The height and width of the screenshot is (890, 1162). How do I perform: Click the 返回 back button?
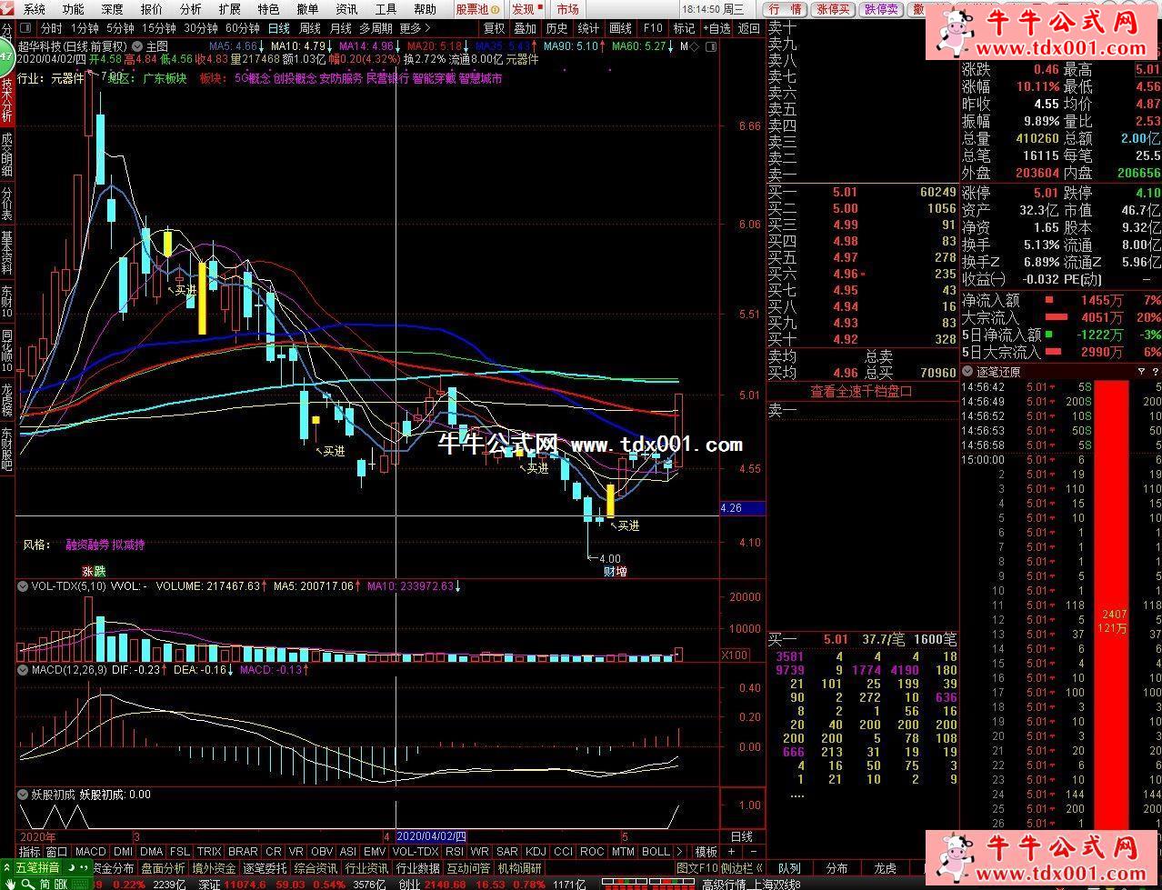(749, 28)
